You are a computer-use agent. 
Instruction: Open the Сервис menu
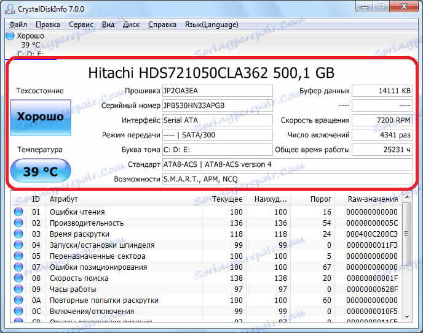81,25
